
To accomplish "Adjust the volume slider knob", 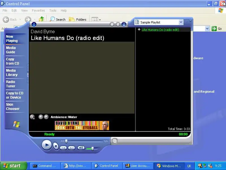I will [93, 148].
